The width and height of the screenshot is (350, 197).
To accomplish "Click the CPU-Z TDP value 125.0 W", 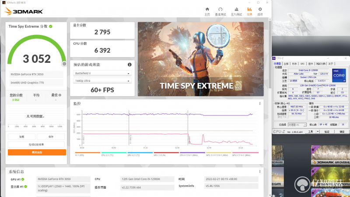I will click(x=324, y=74).
